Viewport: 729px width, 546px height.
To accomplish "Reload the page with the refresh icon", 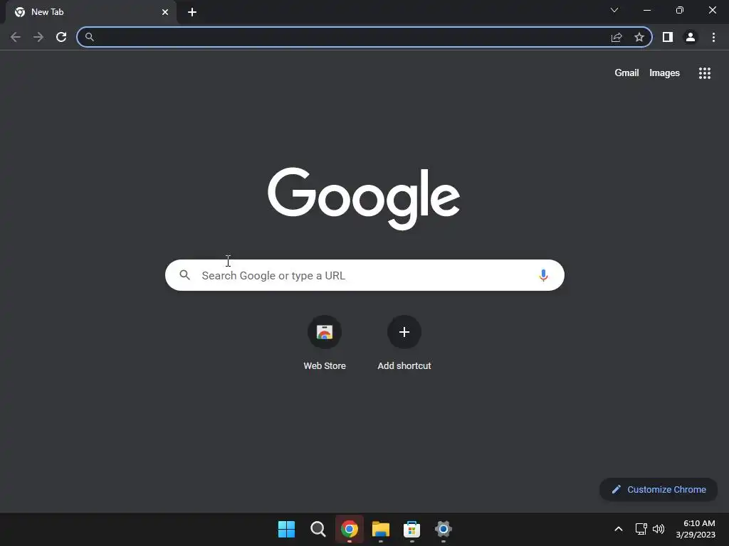I will (x=61, y=37).
